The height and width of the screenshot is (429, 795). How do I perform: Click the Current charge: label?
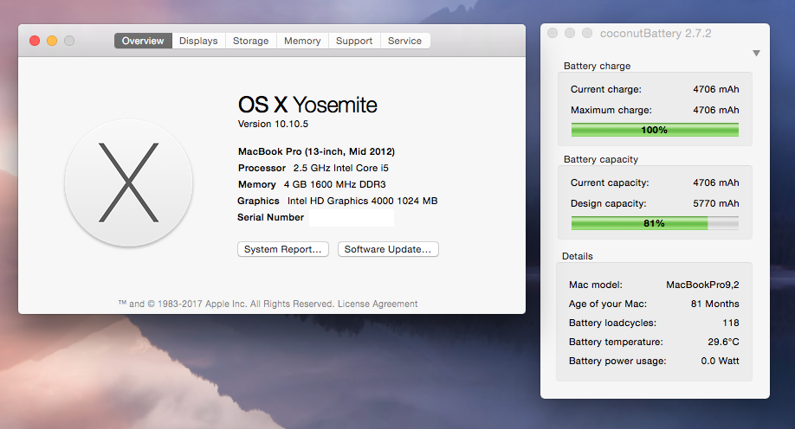[606, 89]
